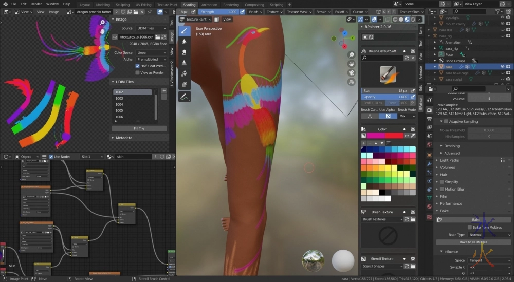Uncheck Half Float Precision checkbox

[137, 66]
